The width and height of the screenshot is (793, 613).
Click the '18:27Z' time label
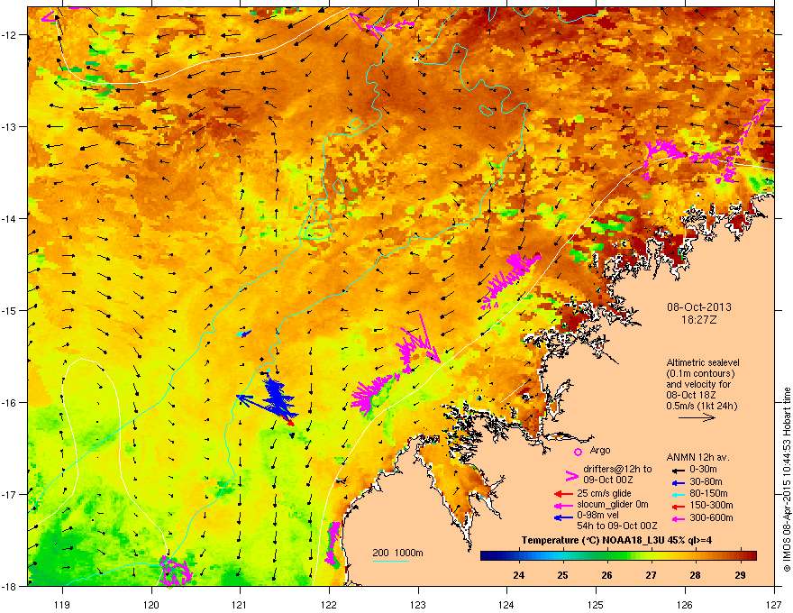pos(699,320)
